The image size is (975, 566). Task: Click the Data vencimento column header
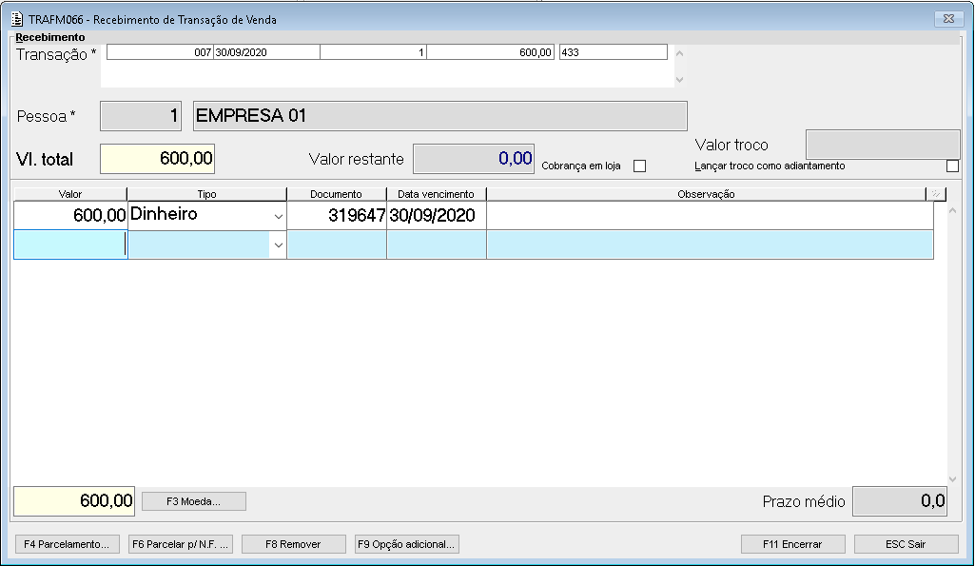[x=437, y=194]
